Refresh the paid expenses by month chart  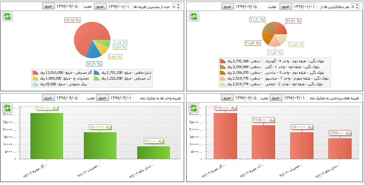194,108
